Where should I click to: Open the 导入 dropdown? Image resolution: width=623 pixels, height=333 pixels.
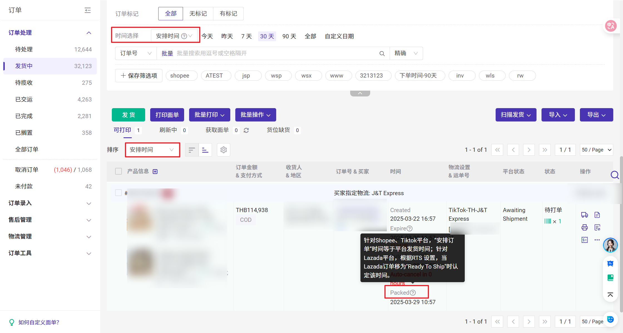click(558, 115)
